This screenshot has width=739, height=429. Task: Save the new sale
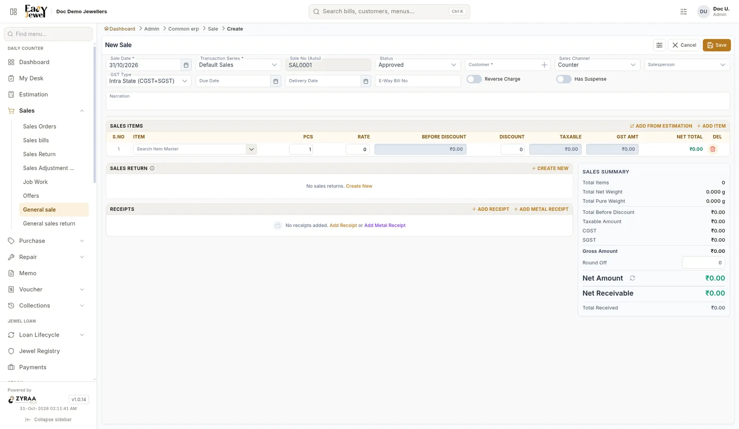[x=716, y=45]
